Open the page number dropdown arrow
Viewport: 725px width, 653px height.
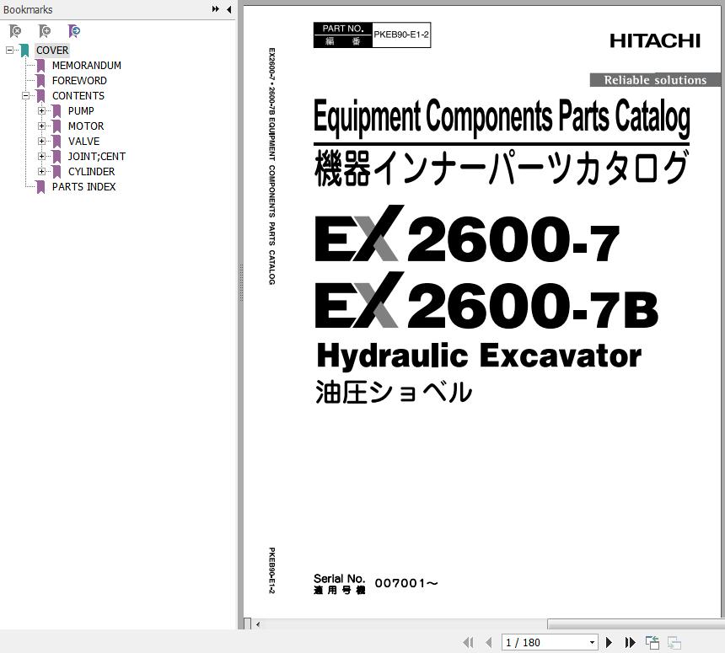(592, 642)
